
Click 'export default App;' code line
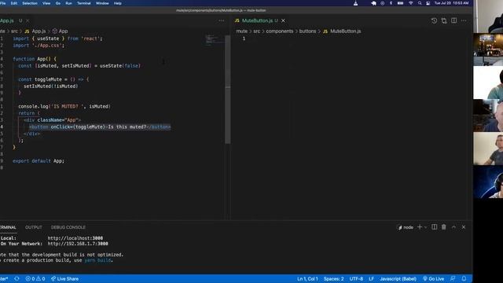pyautogui.click(x=39, y=160)
